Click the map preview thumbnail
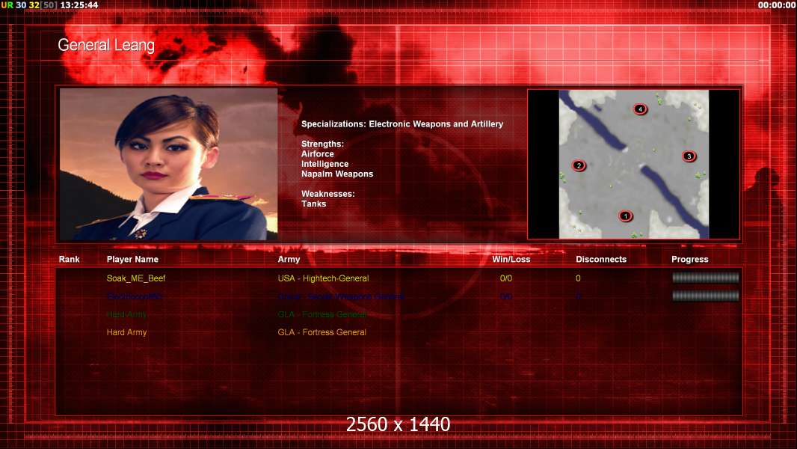 (x=633, y=164)
